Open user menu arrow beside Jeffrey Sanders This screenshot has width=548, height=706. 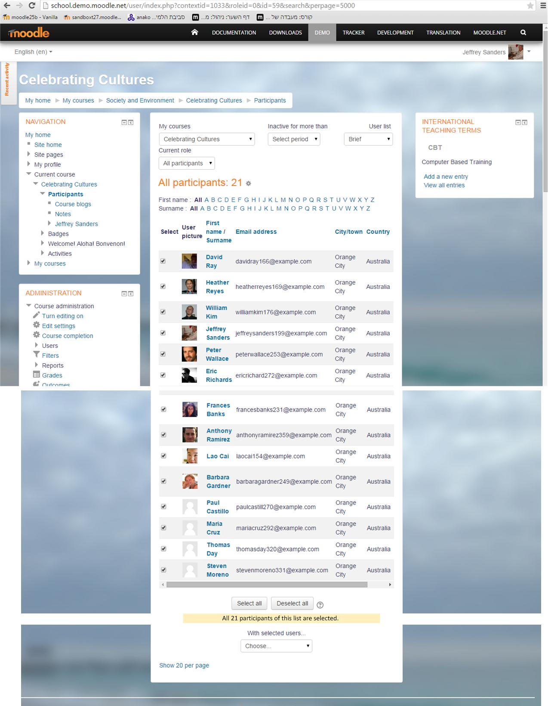(529, 52)
